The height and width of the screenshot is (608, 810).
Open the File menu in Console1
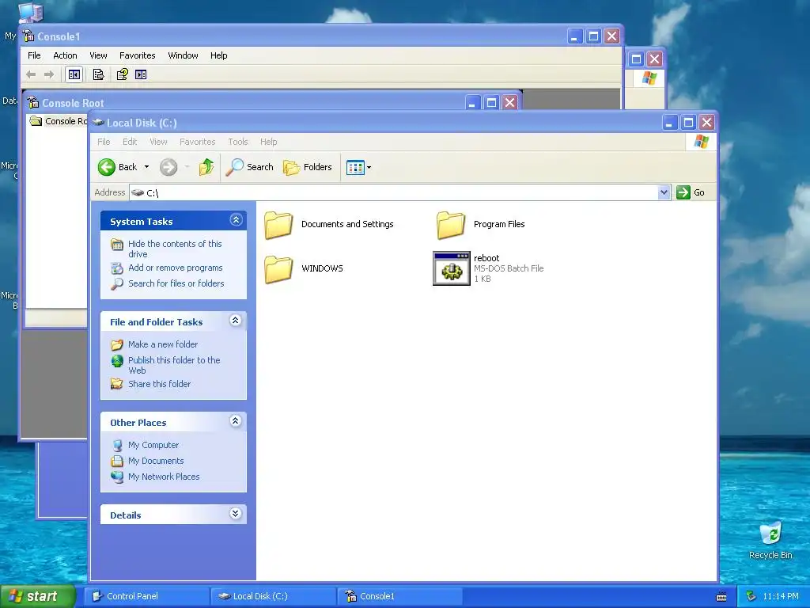point(34,55)
